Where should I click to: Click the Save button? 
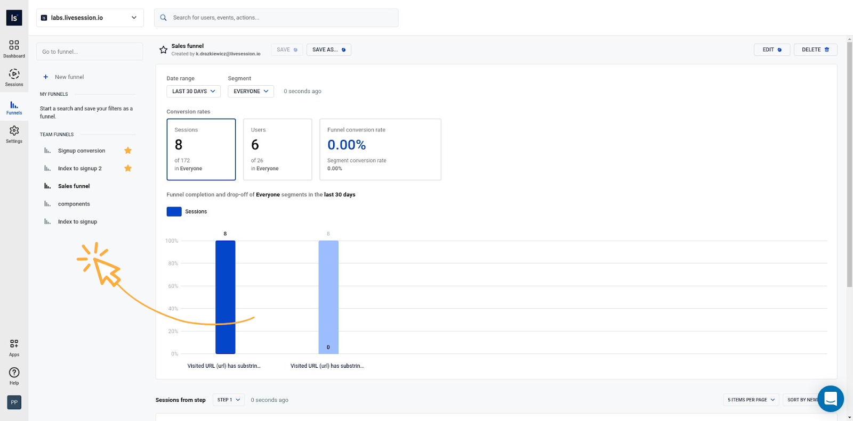pos(287,49)
